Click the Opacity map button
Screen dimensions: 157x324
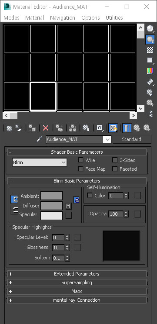click(138, 214)
